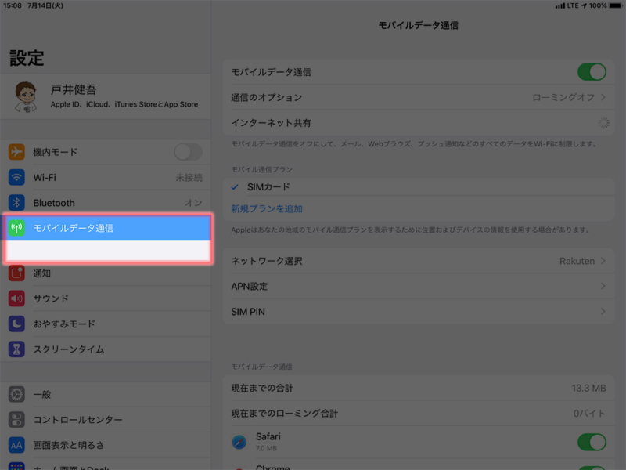The width and height of the screenshot is (626, 470).
Task: Tap the Safari compass icon
Action: click(x=239, y=442)
